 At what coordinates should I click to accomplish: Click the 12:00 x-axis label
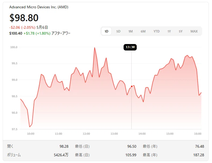(86, 134)
